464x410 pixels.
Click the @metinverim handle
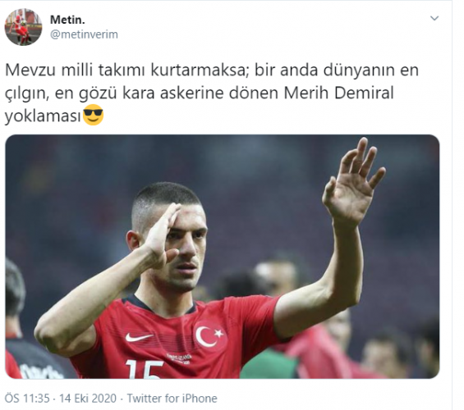pyautogui.click(x=84, y=34)
